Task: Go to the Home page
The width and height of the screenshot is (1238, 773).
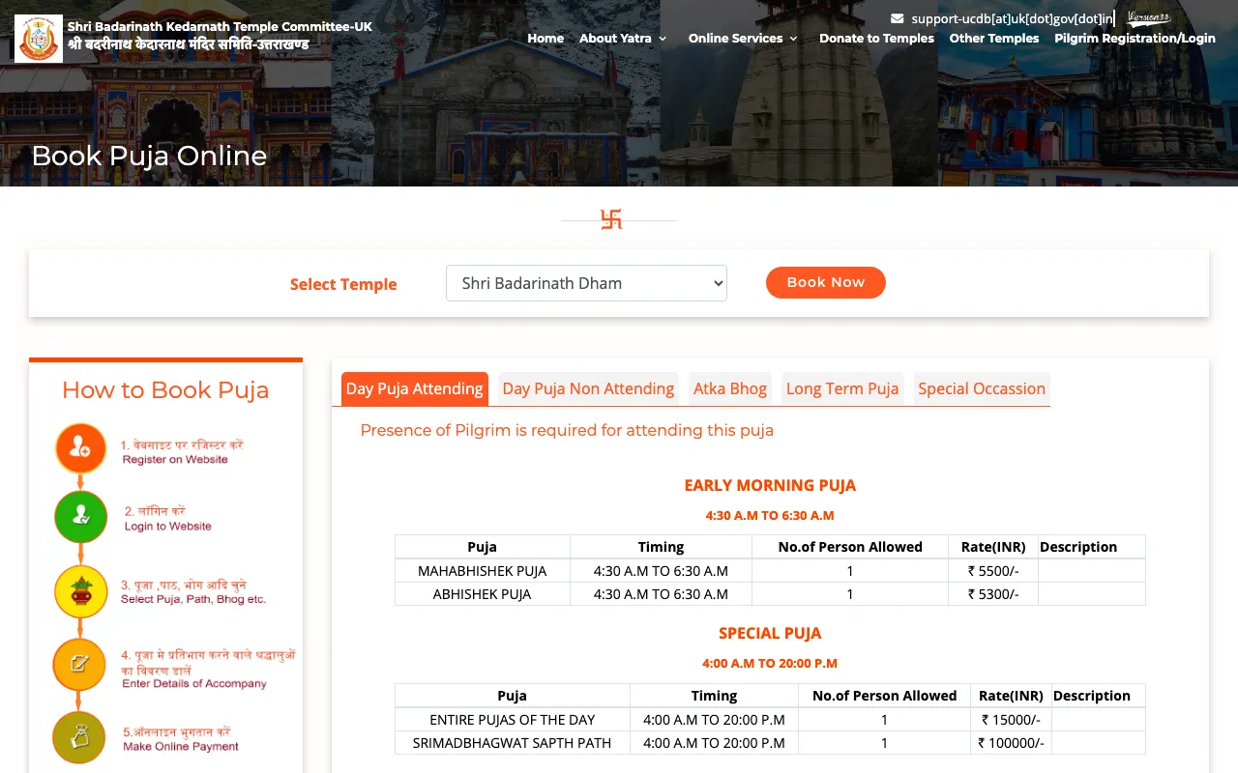Action: (545, 39)
